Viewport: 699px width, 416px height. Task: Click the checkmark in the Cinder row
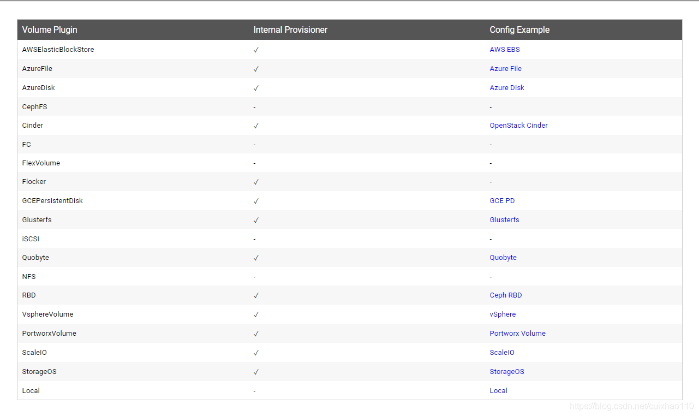click(256, 126)
